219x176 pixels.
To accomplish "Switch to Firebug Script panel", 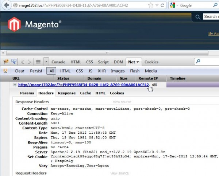I will [x=103, y=62].
